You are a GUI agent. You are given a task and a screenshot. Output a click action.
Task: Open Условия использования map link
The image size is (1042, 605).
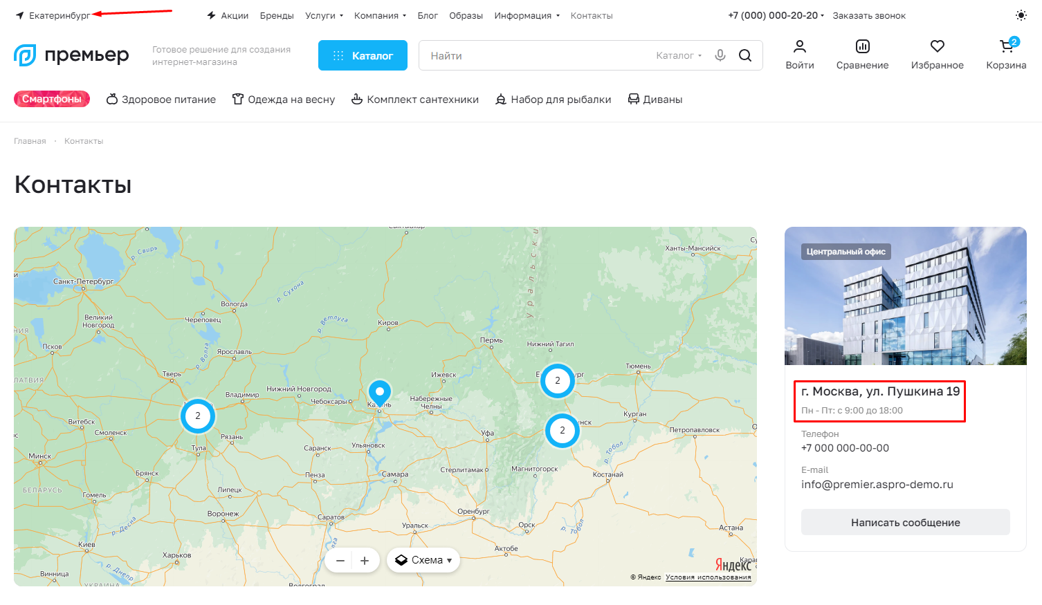coord(709,577)
